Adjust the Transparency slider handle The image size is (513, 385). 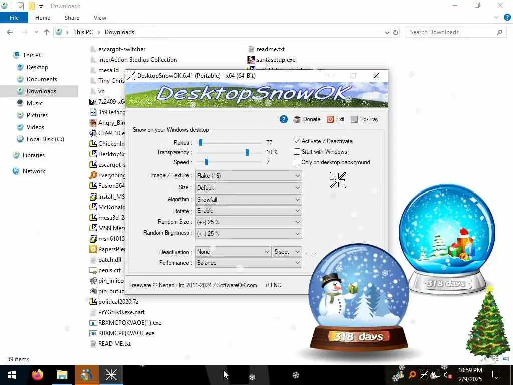point(247,152)
